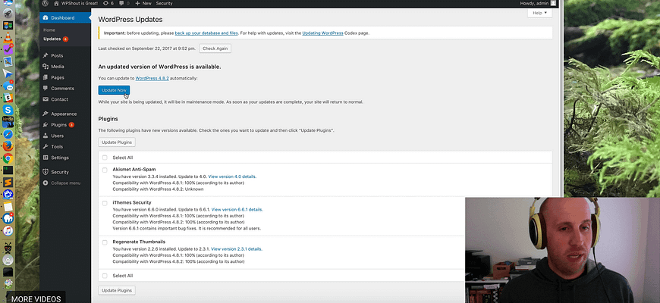Image resolution: width=660 pixels, height=303 pixels.
Task: Open the Updating WordPress Codex link
Action: point(322,33)
